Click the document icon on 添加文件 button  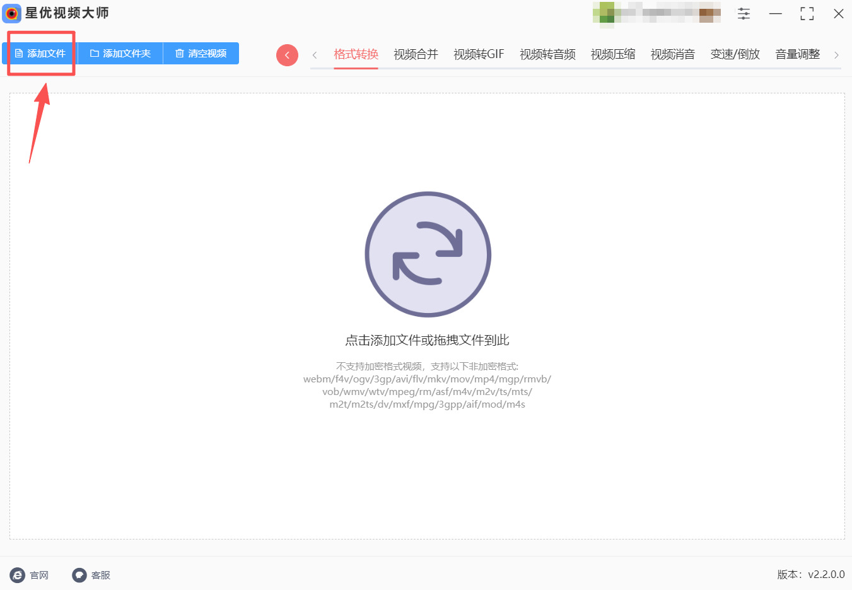[x=19, y=54]
